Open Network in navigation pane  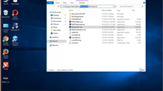pyautogui.click(x=54, y=45)
